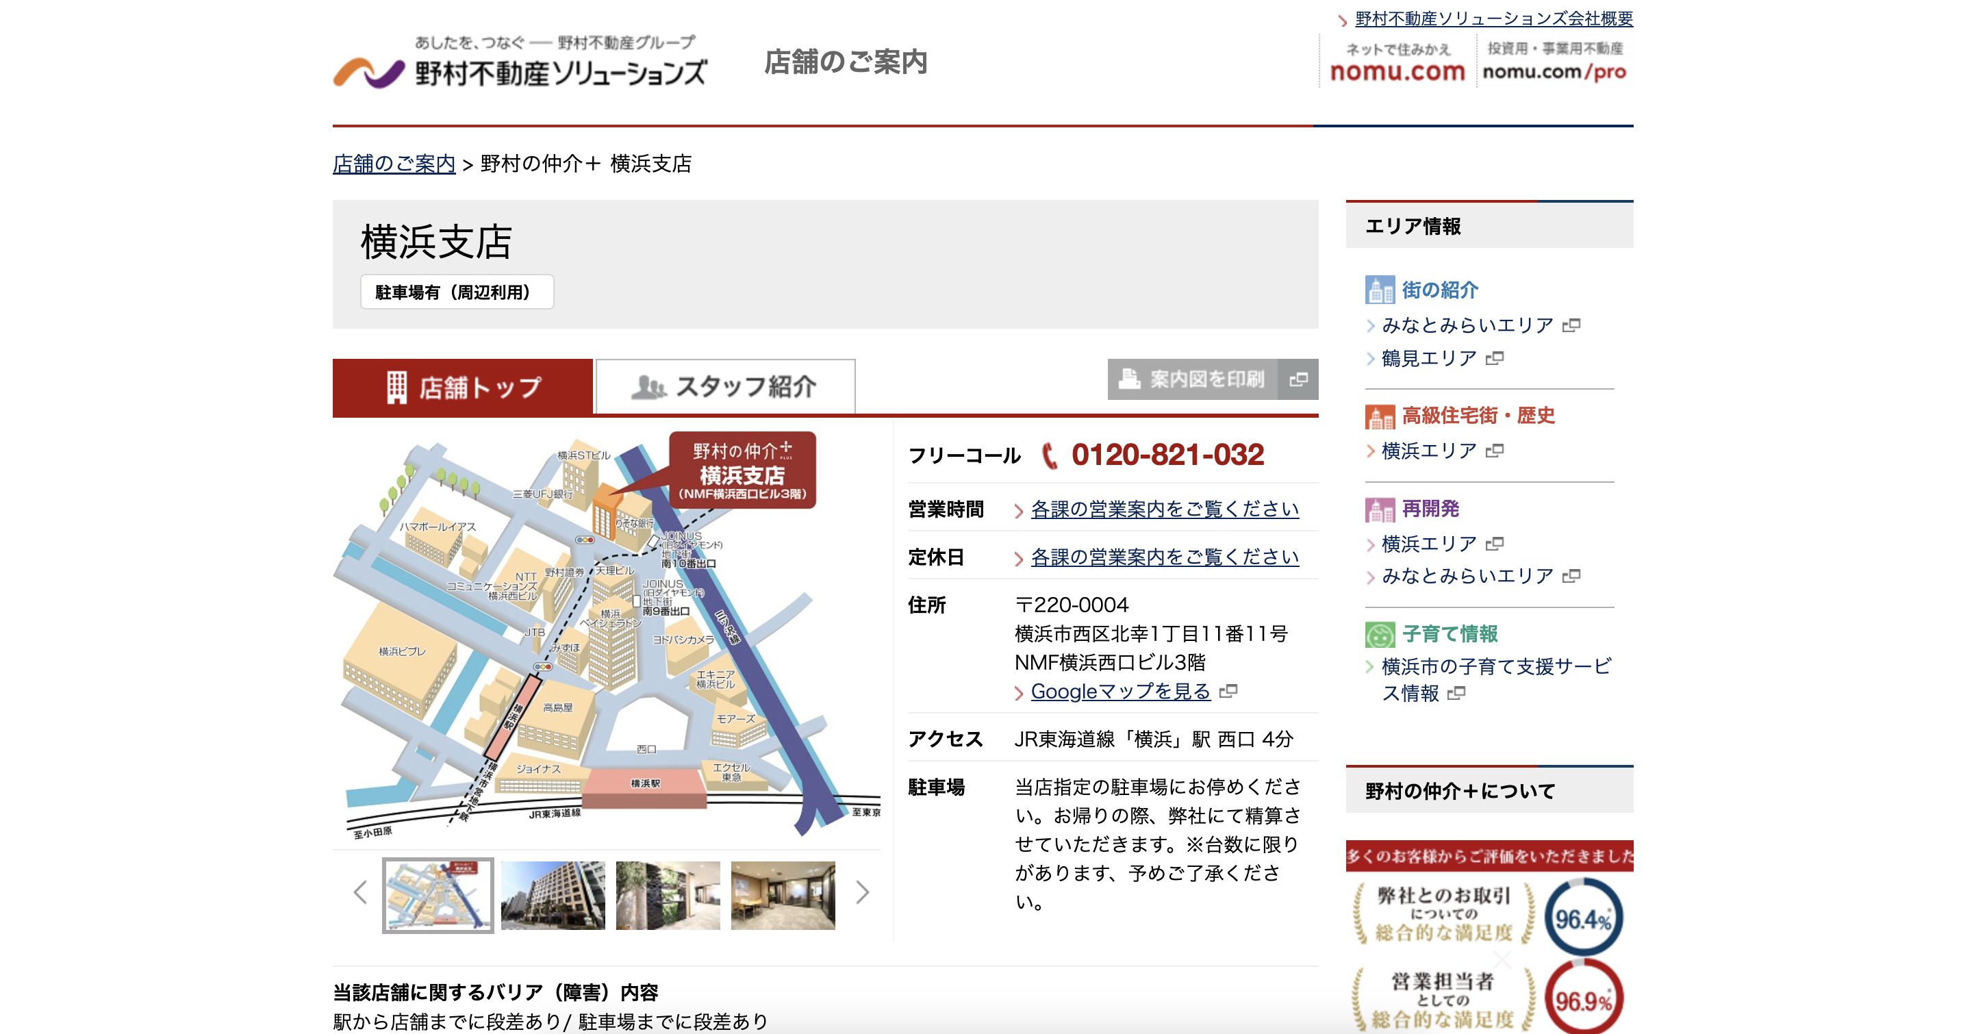Open 野村不動産ソリューションズ会社概要 link

click(x=1493, y=18)
